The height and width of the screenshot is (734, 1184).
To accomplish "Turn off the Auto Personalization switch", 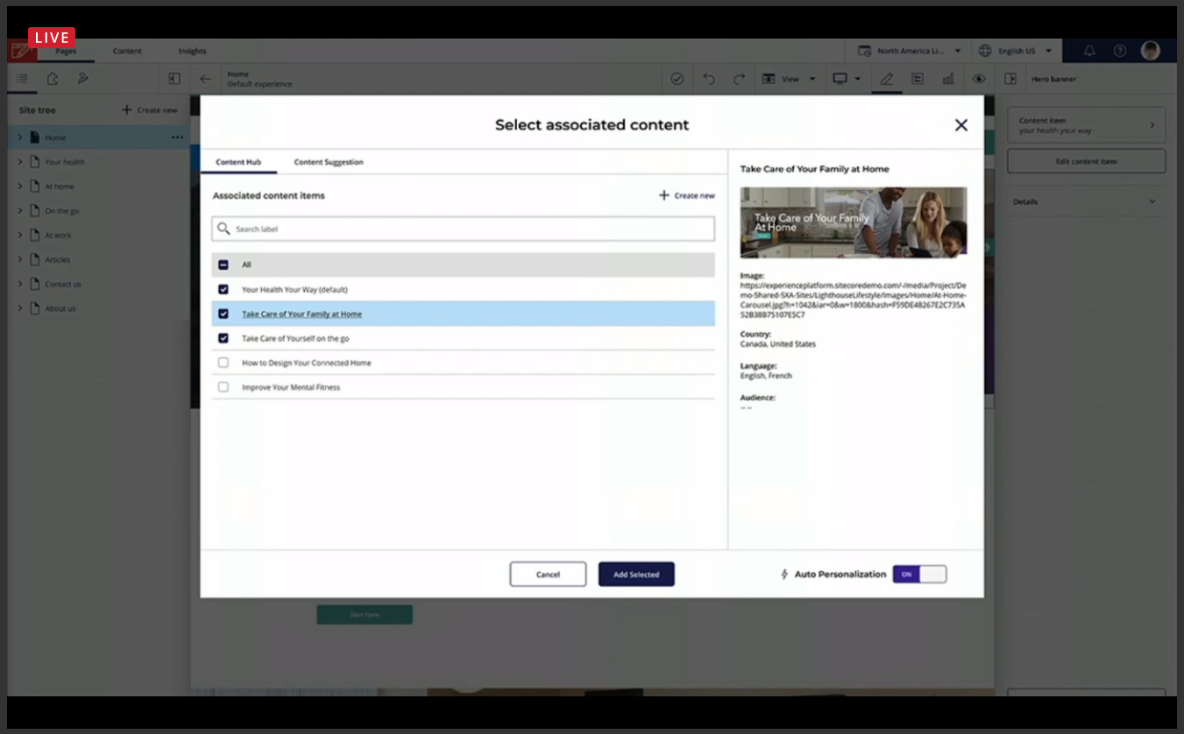I will (x=919, y=575).
